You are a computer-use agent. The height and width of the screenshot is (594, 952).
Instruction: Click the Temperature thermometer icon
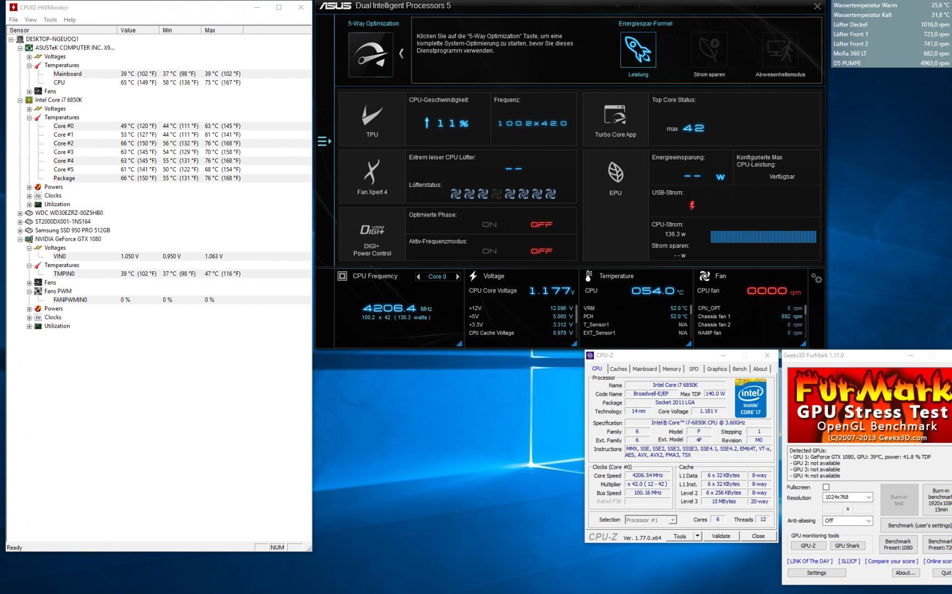coord(589,276)
